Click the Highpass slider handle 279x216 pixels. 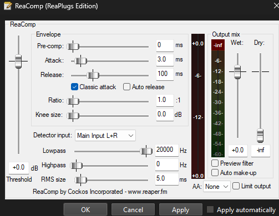(76, 166)
